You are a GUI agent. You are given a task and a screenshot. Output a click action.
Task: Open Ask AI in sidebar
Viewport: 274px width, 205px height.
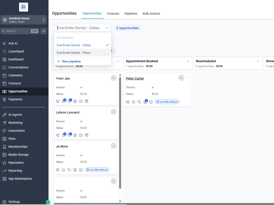(x=13, y=43)
